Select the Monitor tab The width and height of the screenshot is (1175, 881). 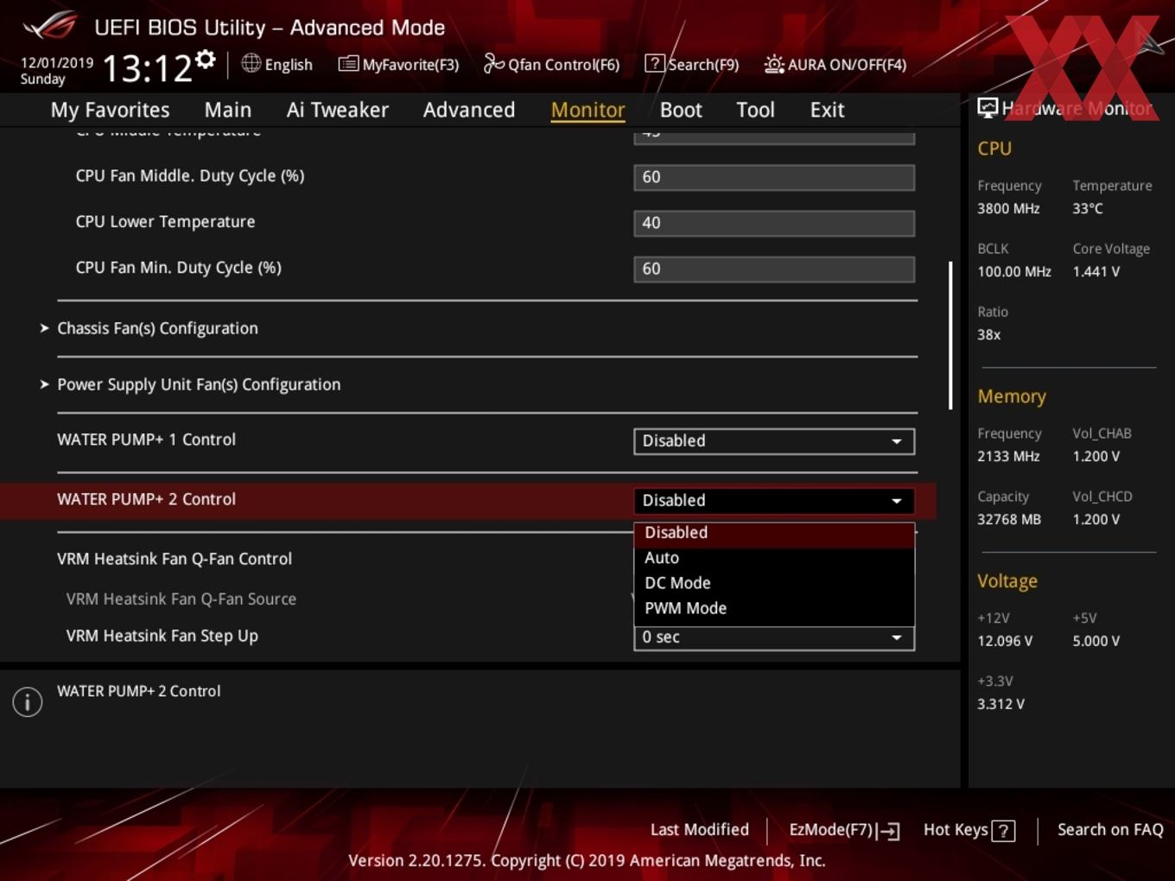(587, 110)
